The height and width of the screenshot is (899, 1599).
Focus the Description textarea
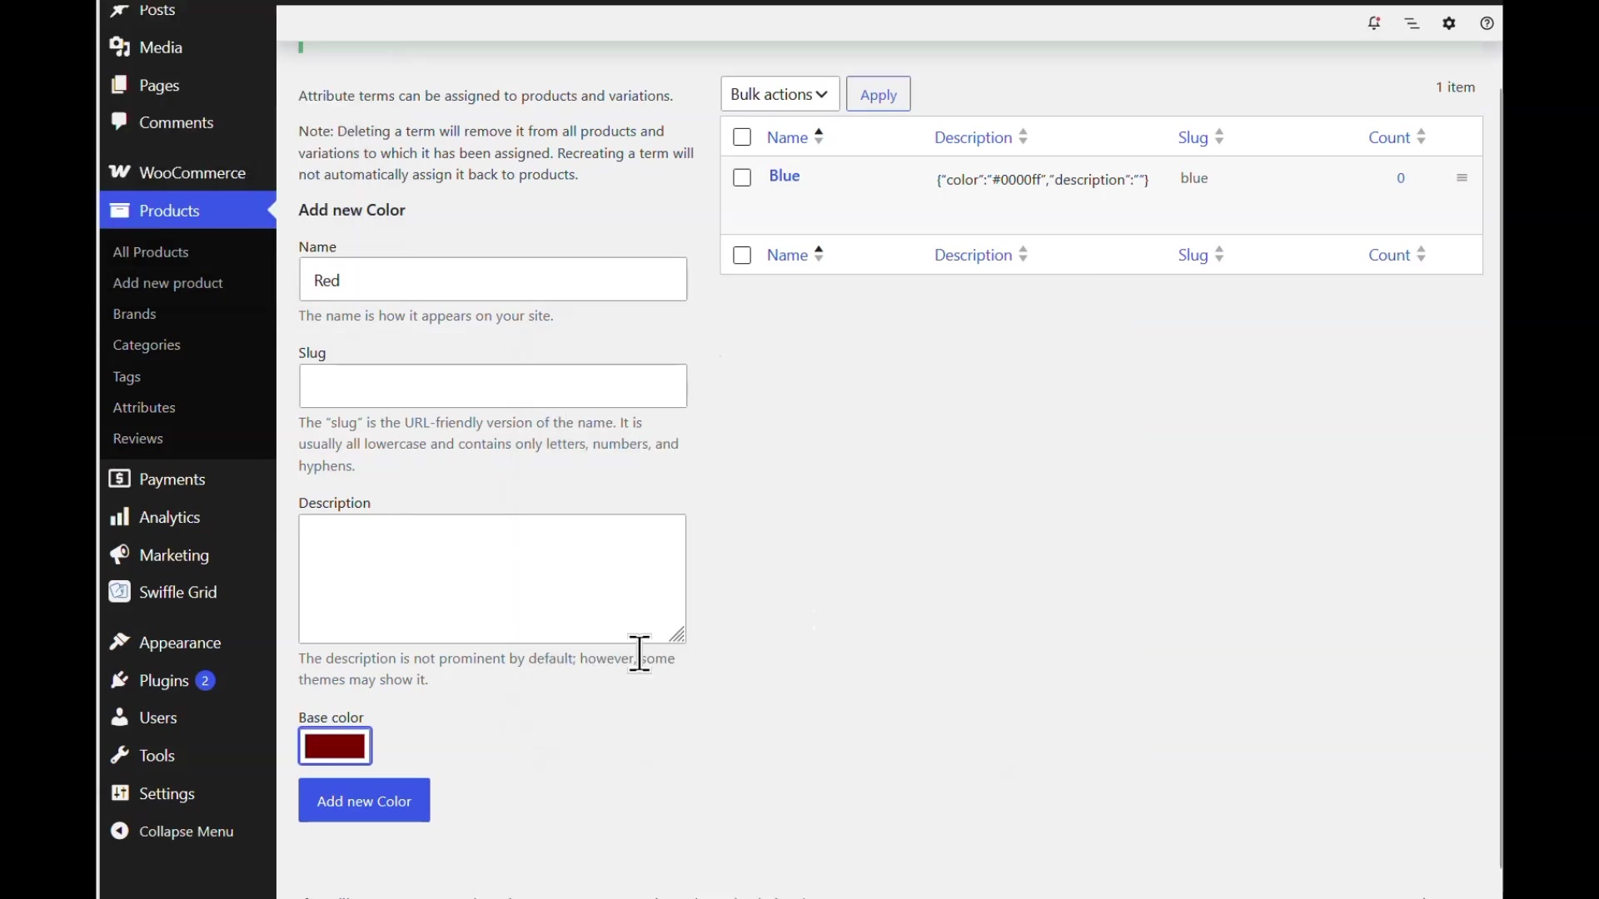point(492,579)
